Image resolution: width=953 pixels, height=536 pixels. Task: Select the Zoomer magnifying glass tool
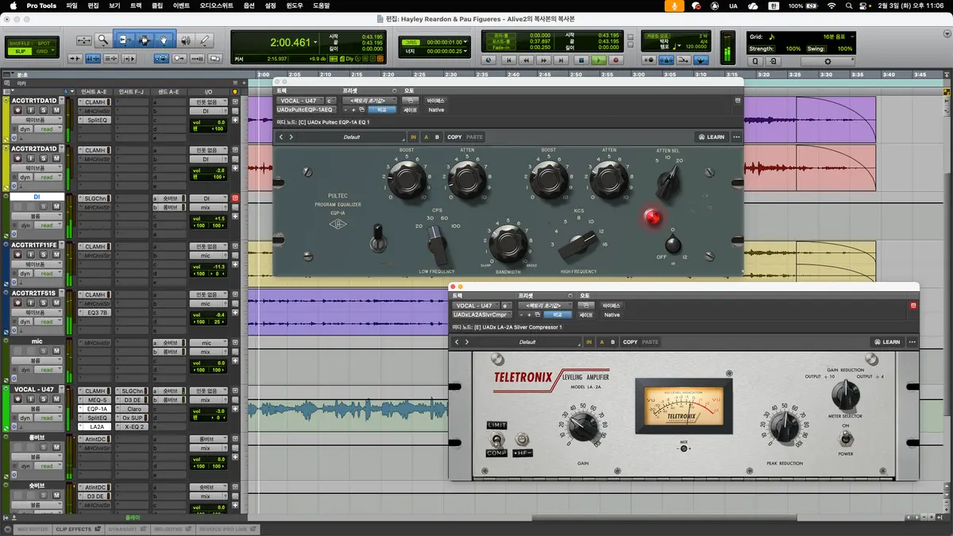[x=103, y=40]
